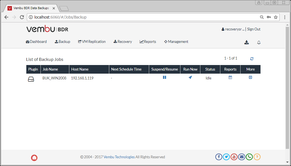This screenshot has width=291, height=166.
Task: Open the Recovery menu
Action: [123, 42]
